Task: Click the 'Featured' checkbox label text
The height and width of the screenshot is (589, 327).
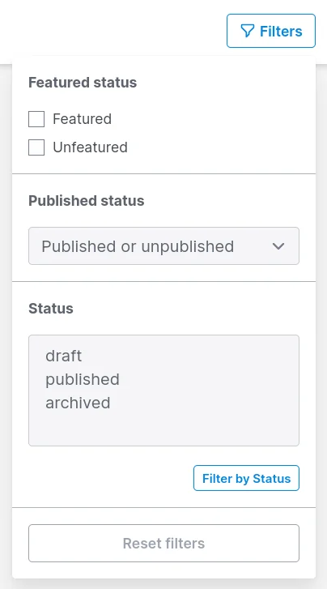Action: [x=83, y=119]
